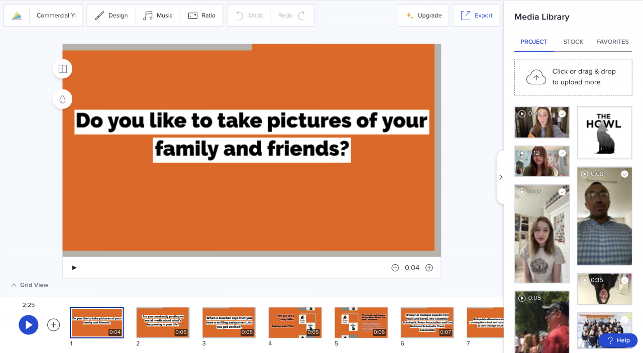Add a new scene with plus button
This screenshot has height=353, width=643.
[53, 325]
